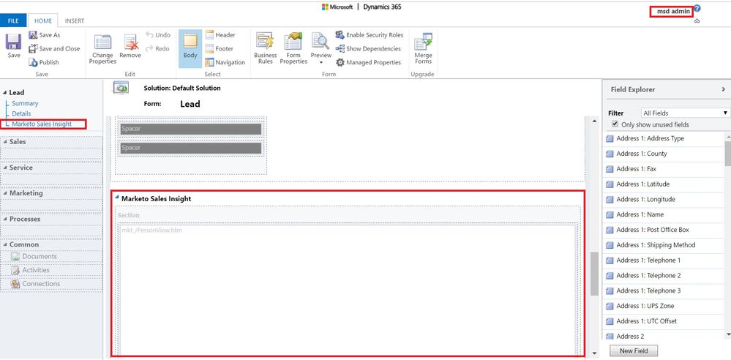Viewport: 731px width, 360px height.
Task: Publish the form customizations
Action: coord(44,62)
